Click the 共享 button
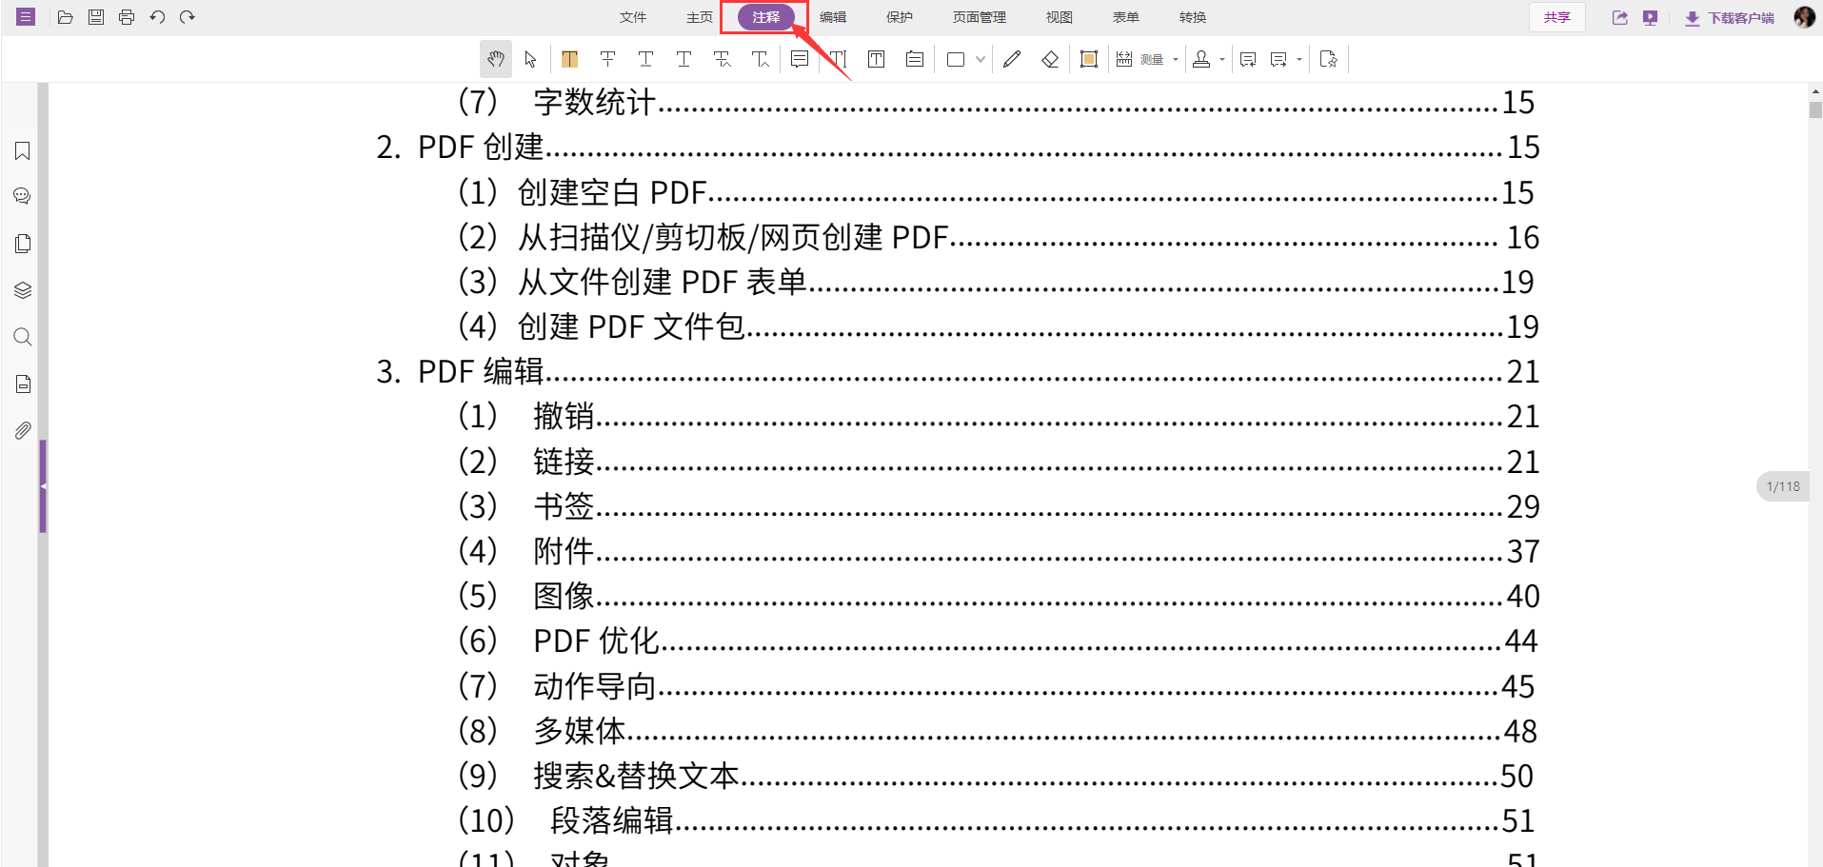 tap(1557, 16)
